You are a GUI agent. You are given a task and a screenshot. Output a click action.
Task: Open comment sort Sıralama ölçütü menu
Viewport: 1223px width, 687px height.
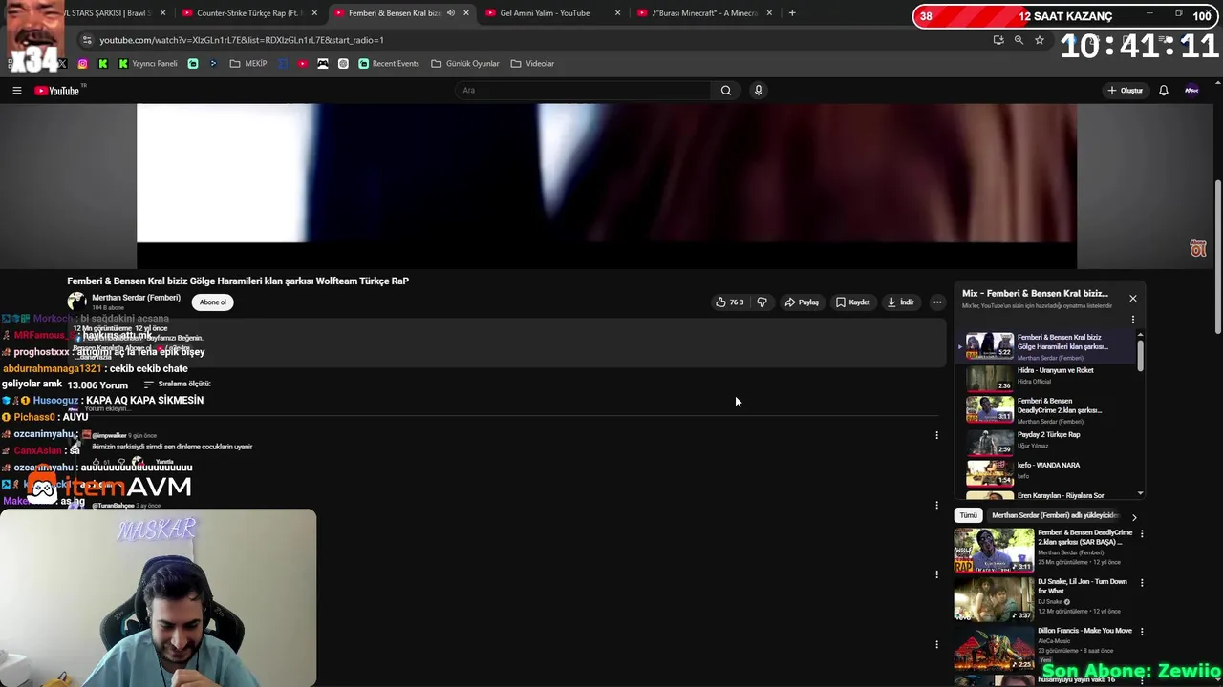point(177,384)
